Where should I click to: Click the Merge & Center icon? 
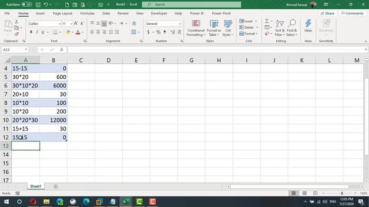pyautogui.click(x=134, y=32)
